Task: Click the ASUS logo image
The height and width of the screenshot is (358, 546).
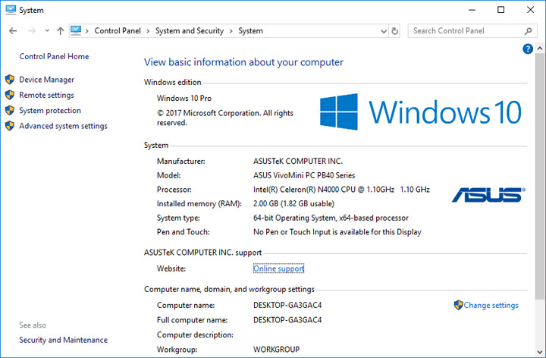Action: click(488, 195)
